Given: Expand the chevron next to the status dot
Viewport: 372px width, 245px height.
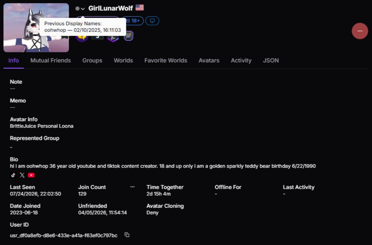Looking at the screenshot, I should (83, 9).
